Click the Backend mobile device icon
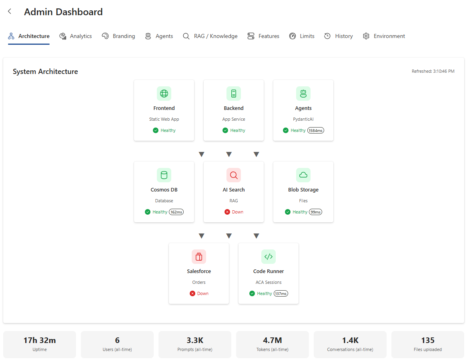Viewport: 473px width, 361px height. click(x=234, y=93)
